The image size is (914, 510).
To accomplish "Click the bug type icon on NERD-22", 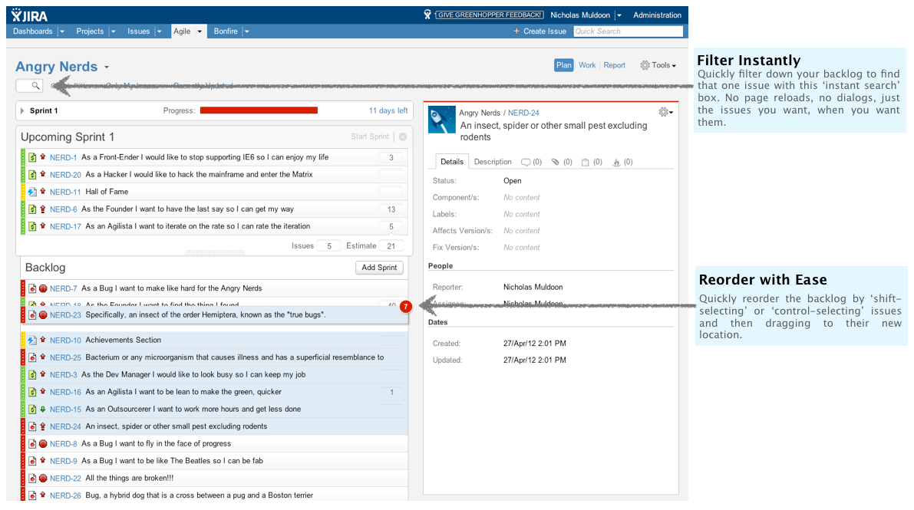I will (x=32, y=479).
